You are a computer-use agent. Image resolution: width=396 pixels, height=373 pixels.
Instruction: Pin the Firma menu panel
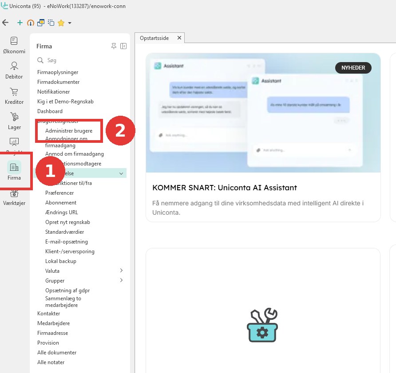pyautogui.click(x=114, y=46)
